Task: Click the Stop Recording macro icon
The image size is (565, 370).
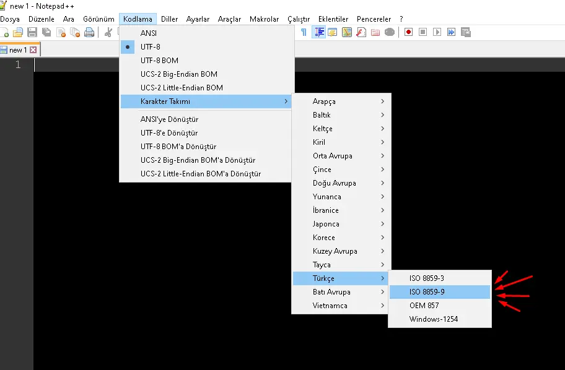Action: point(423,32)
